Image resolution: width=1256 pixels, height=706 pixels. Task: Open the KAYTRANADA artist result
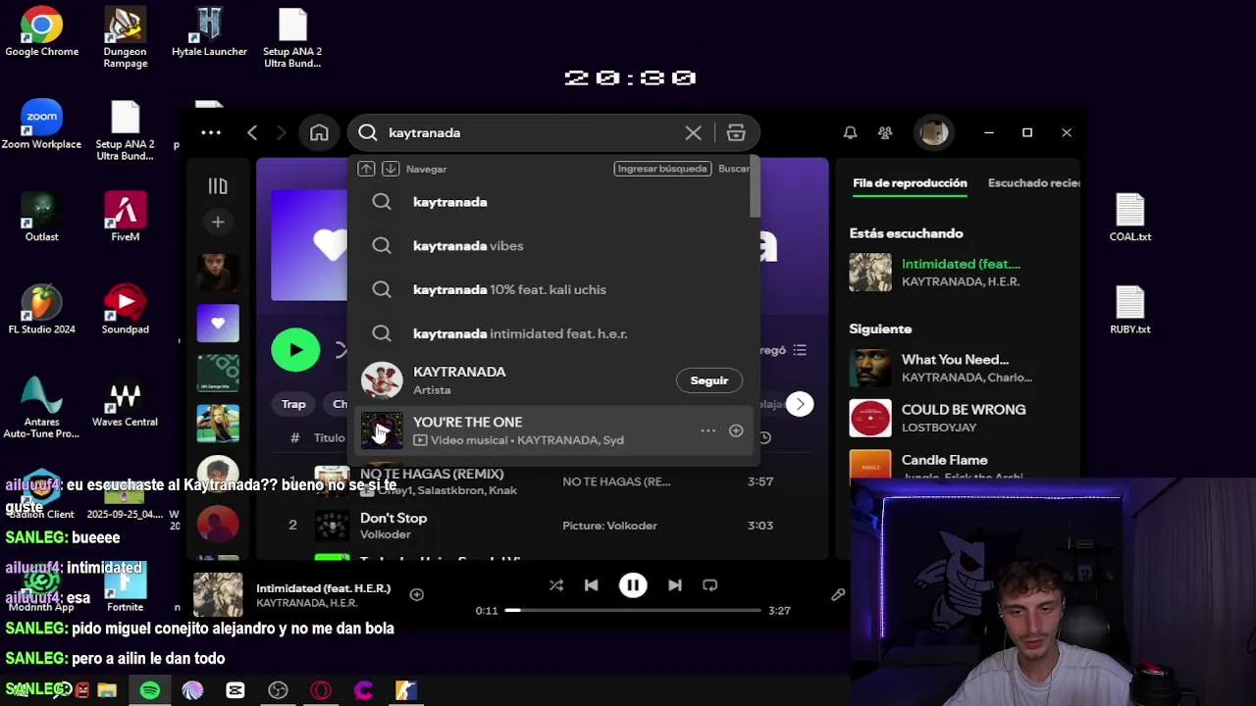click(552, 380)
